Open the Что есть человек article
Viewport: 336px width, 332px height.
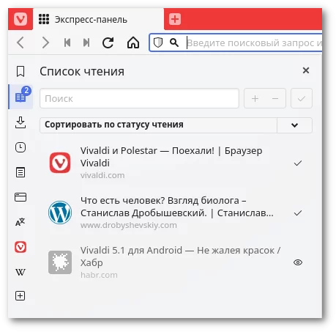click(177, 207)
